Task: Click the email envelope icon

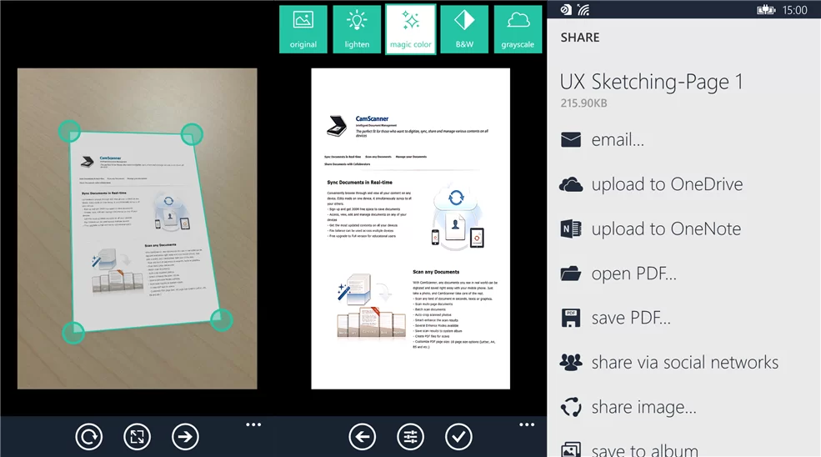Action: pyautogui.click(x=571, y=139)
